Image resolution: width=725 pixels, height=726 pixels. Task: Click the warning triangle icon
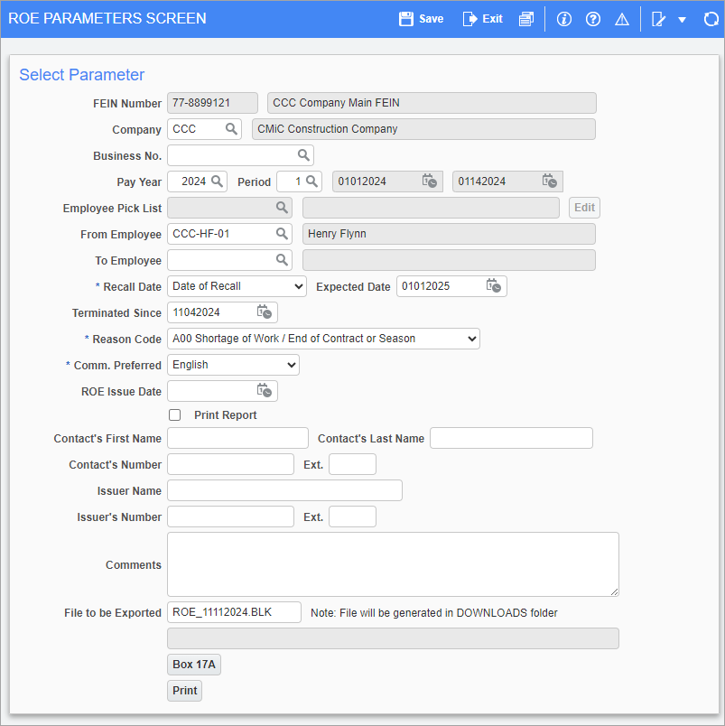tap(621, 18)
